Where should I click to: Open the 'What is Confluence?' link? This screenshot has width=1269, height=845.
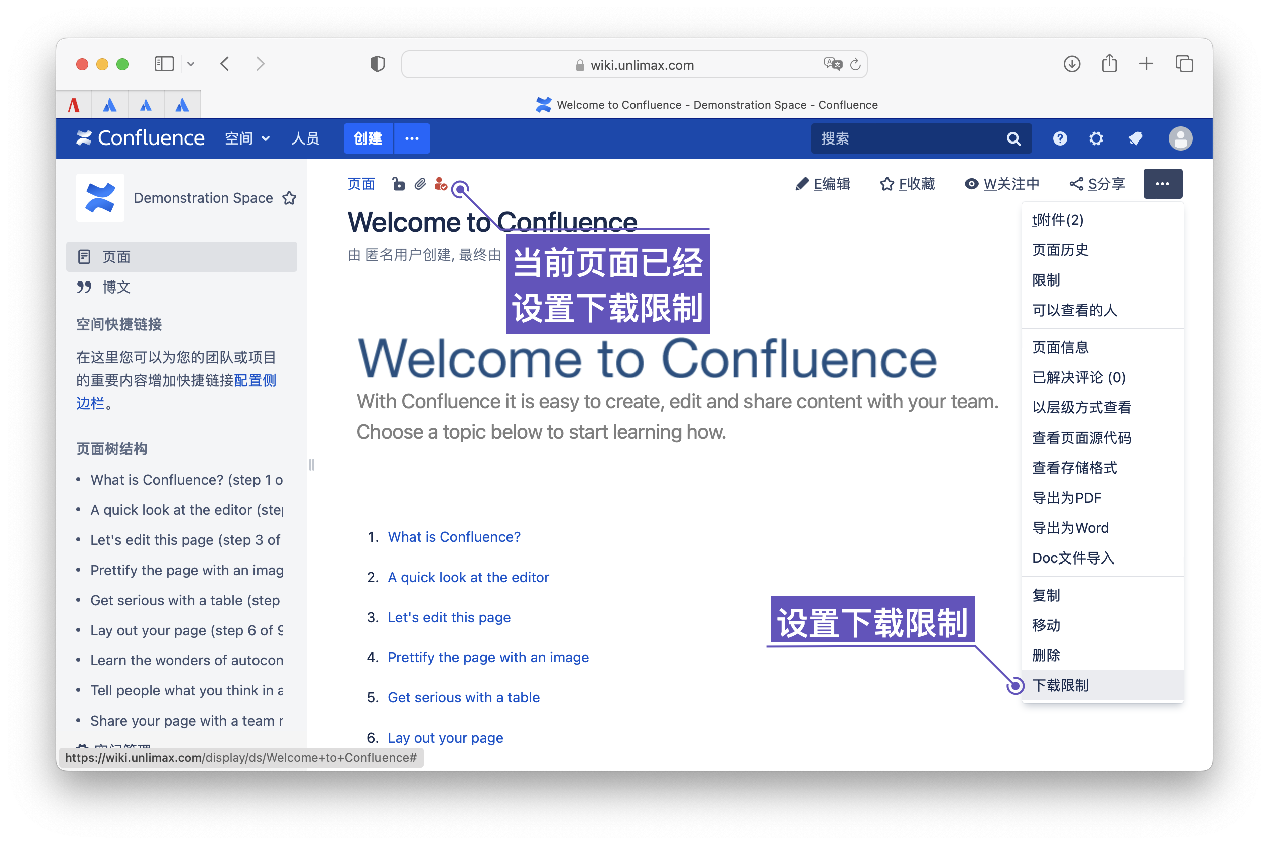pyautogui.click(x=453, y=537)
